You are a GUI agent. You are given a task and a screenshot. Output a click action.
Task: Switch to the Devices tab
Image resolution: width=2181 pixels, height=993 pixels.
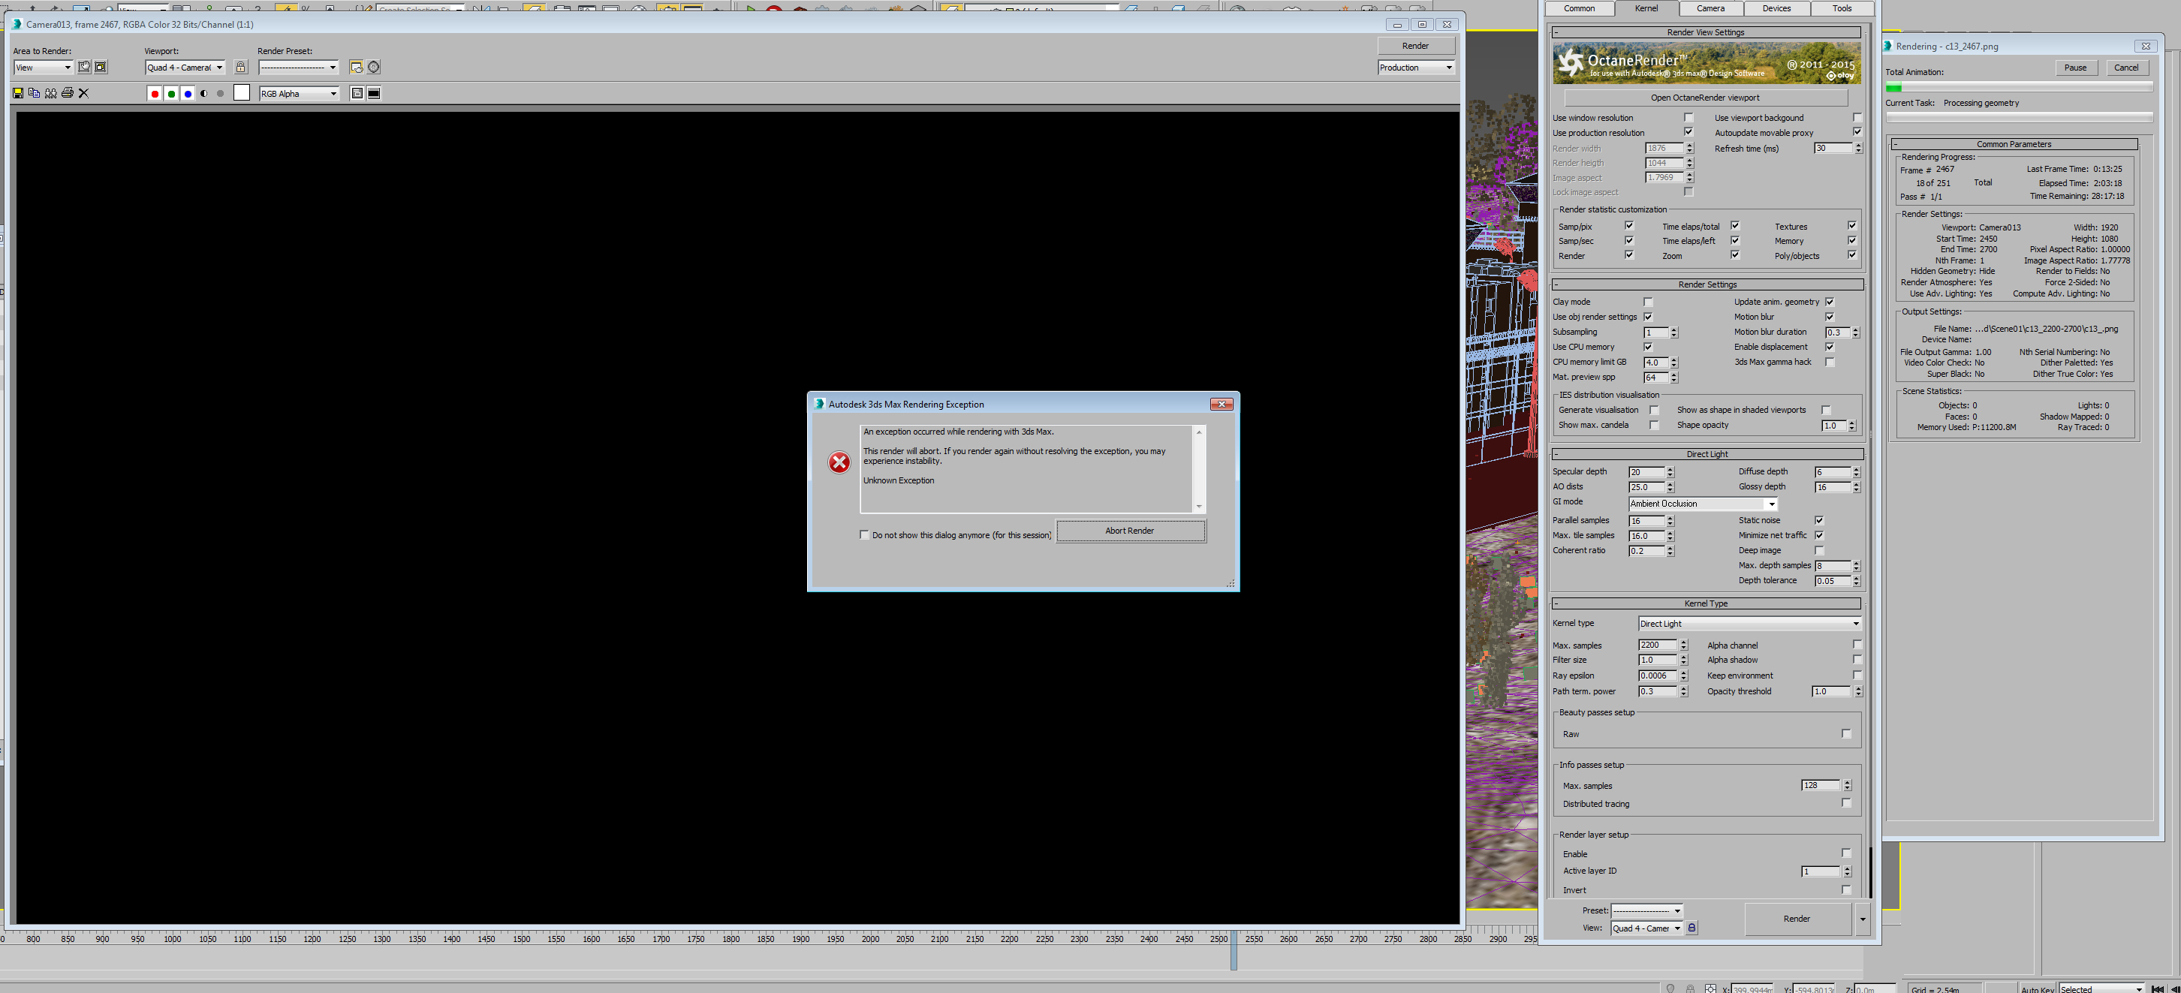pyautogui.click(x=1776, y=8)
